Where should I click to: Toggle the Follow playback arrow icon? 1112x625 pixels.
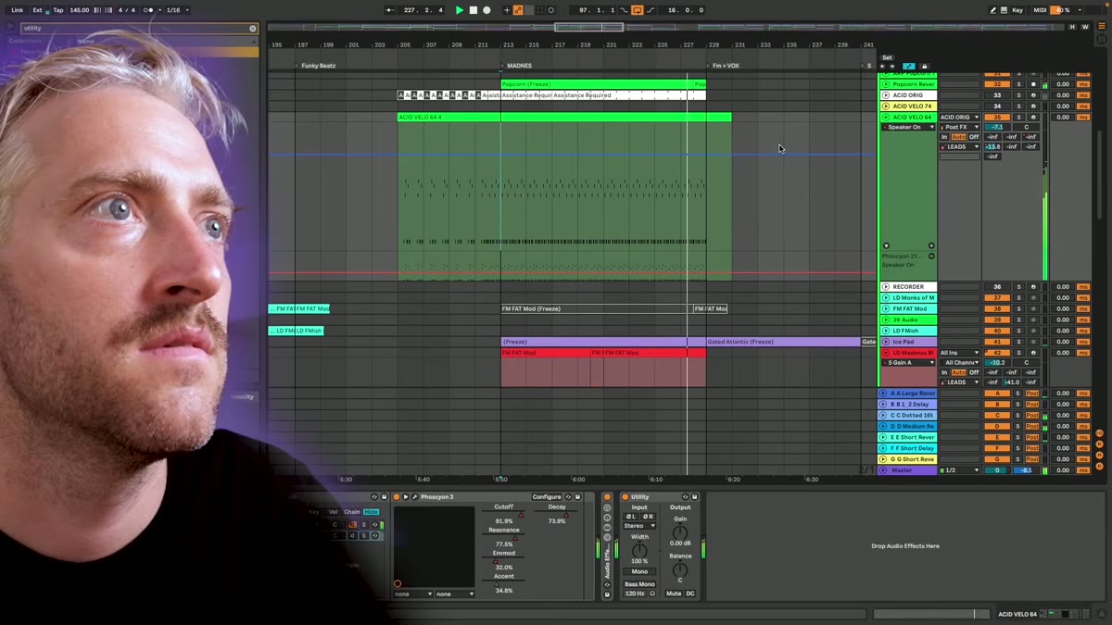(390, 10)
